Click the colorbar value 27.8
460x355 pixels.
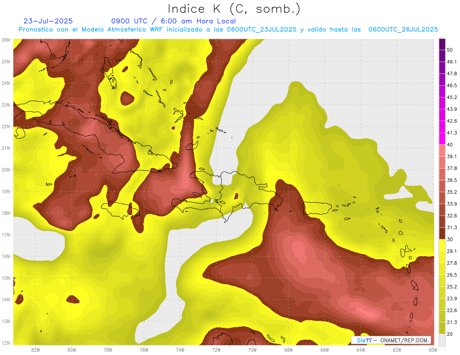click(x=452, y=263)
